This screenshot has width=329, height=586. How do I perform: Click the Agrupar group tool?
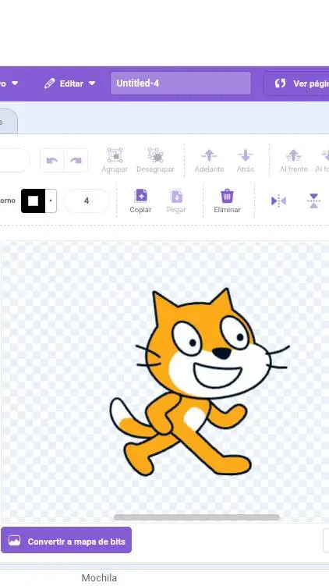coord(115,160)
